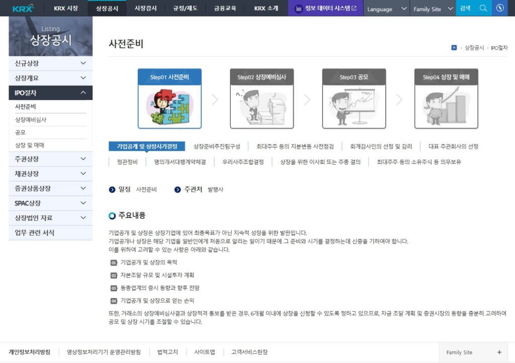Click the arrow icon next to 주관처
This screenshot has height=363, width=515.
pyautogui.click(x=177, y=190)
